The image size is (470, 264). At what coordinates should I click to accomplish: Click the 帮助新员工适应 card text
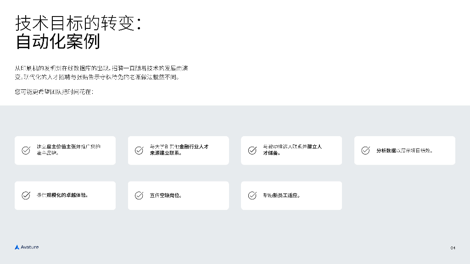[x=281, y=195]
